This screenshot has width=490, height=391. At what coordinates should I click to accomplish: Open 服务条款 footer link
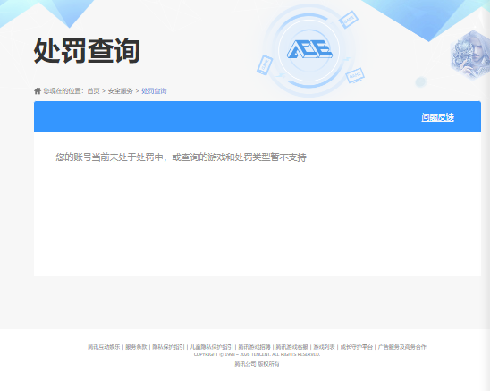click(x=136, y=347)
